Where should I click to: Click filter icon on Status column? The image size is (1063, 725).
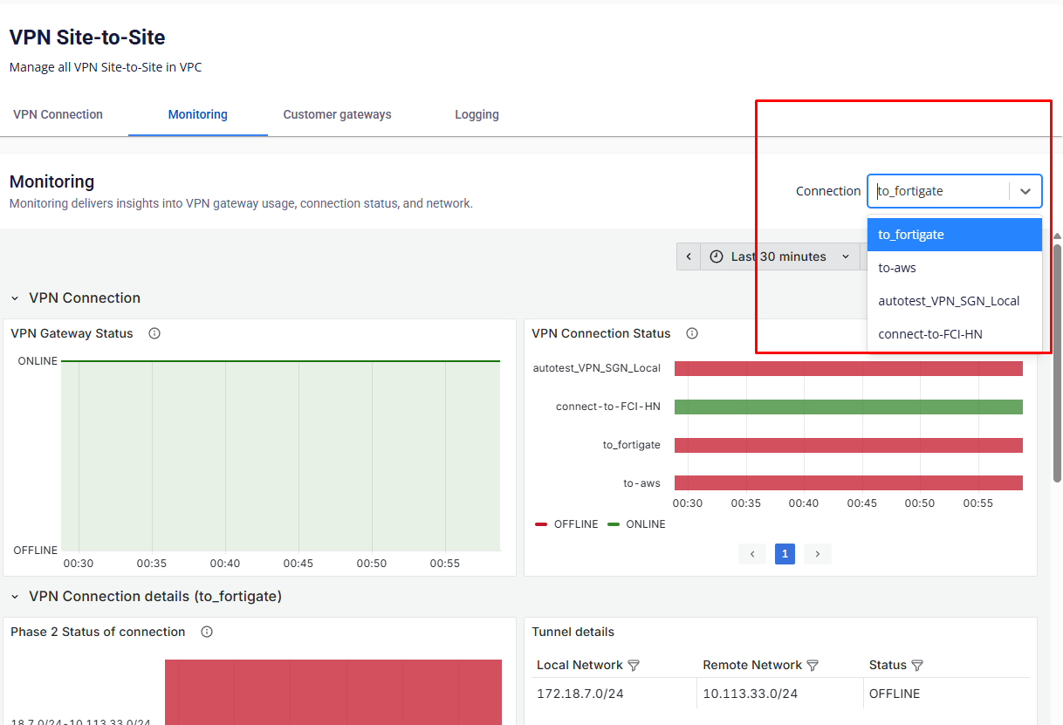tap(917, 666)
